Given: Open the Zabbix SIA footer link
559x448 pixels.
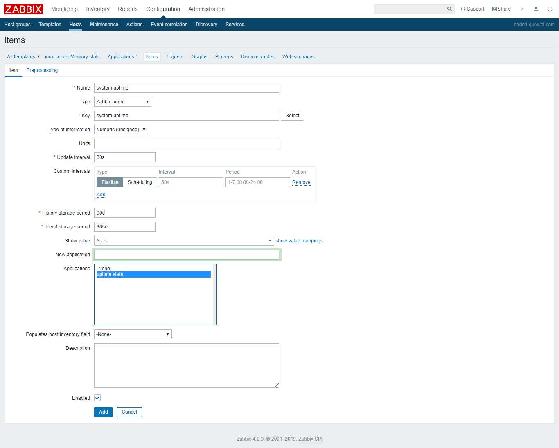Looking at the screenshot, I should 311,439.
